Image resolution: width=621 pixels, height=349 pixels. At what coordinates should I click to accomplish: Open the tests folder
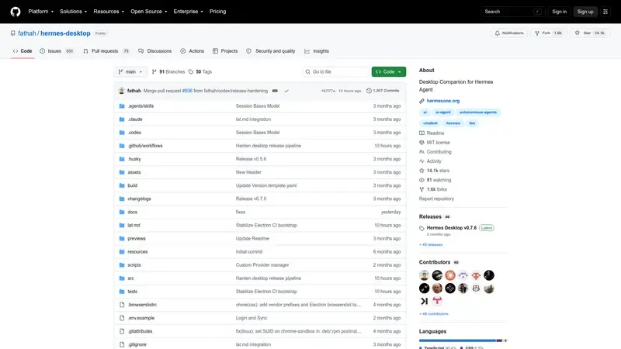click(x=132, y=292)
